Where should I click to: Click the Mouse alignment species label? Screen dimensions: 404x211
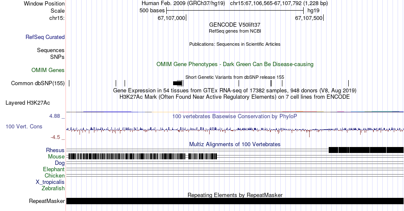(x=56, y=157)
